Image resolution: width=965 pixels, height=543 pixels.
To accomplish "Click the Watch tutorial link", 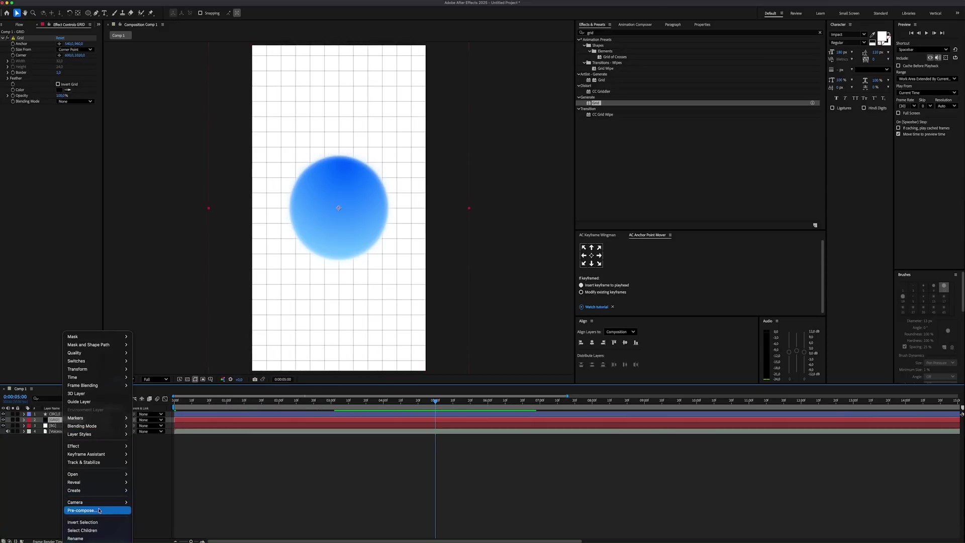I will [x=596, y=307].
